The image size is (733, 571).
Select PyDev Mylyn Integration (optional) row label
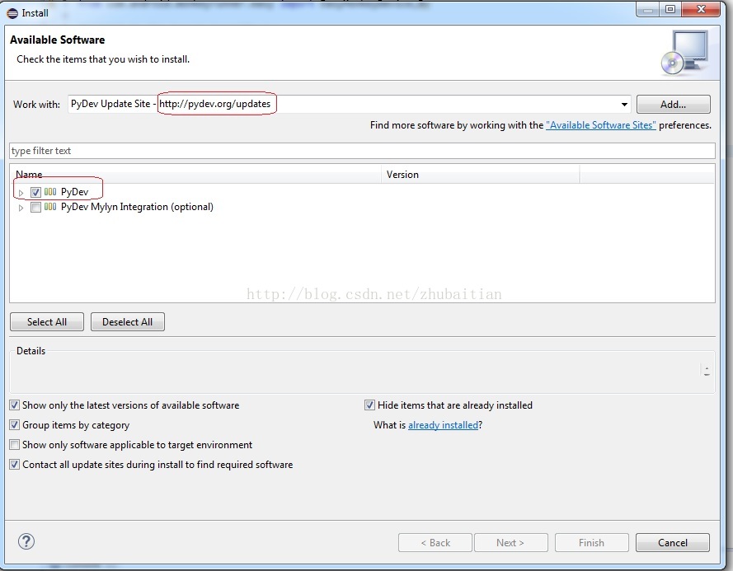tap(137, 207)
